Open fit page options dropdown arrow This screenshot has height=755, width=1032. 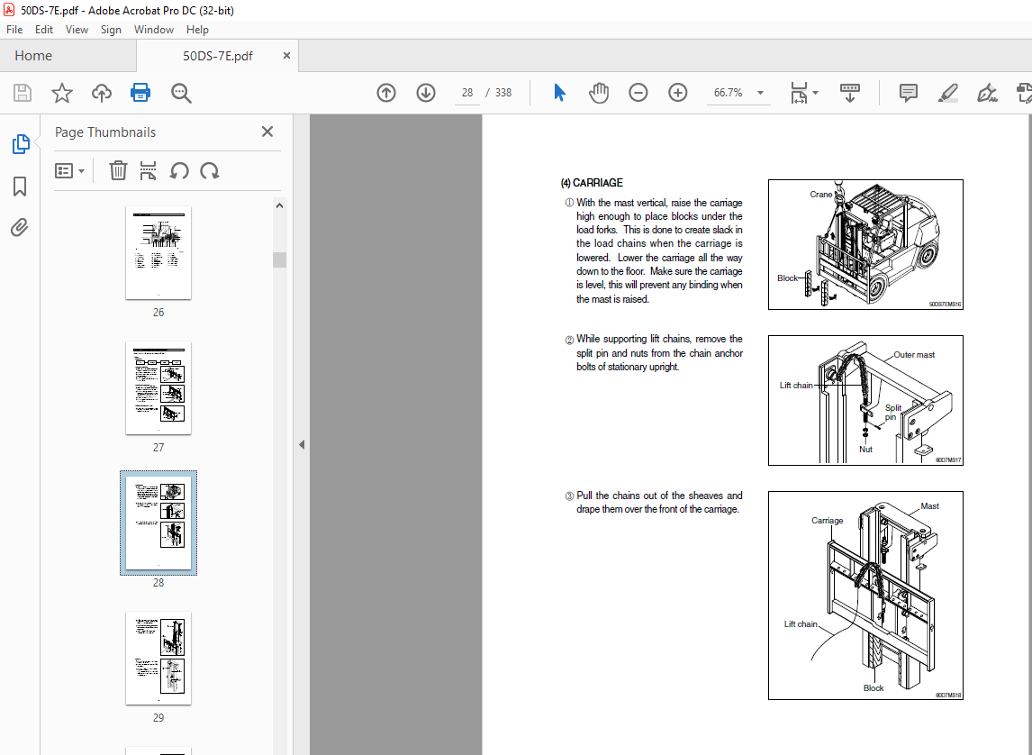coord(815,93)
